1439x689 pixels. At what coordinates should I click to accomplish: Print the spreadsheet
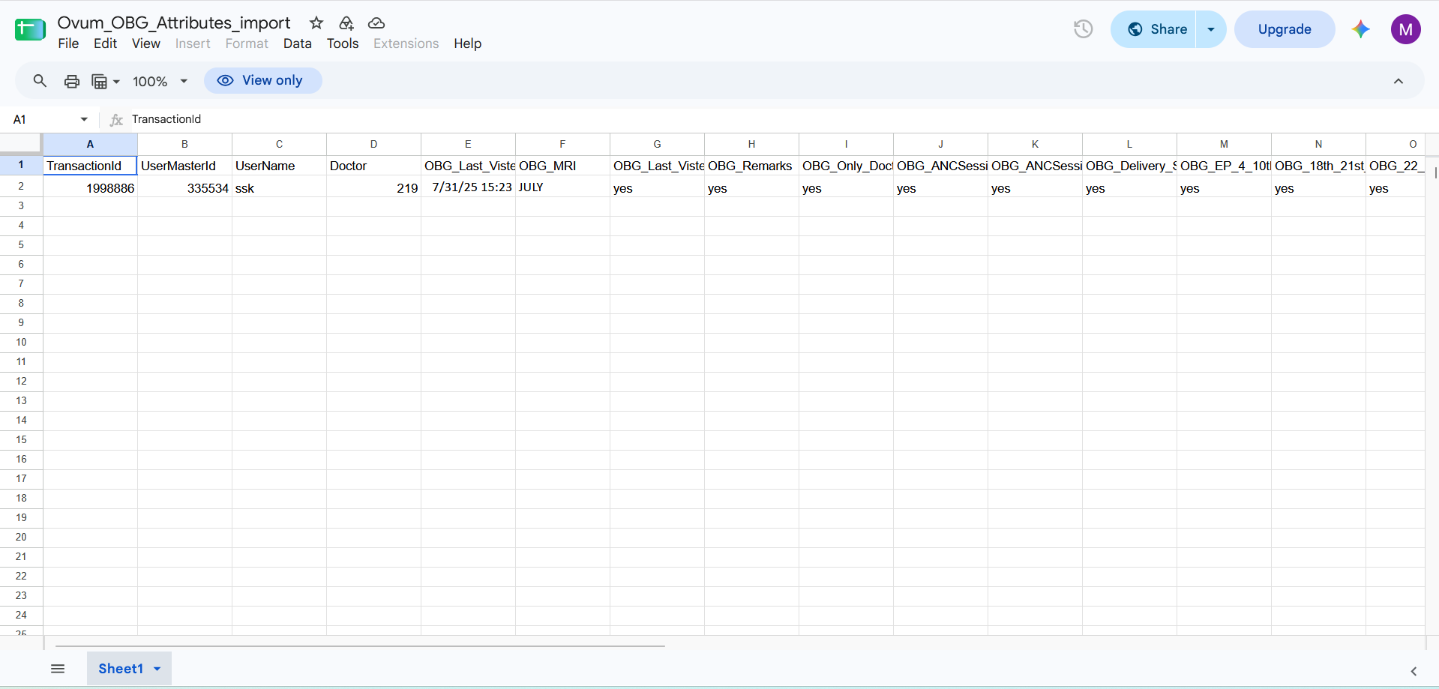tap(72, 81)
